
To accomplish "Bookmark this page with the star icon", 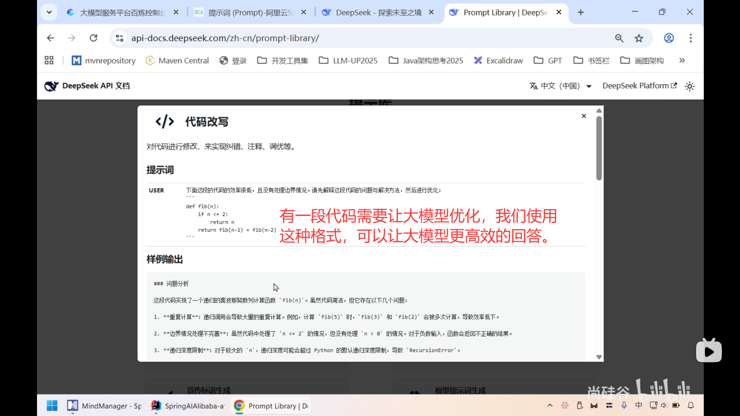I will pos(639,38).
